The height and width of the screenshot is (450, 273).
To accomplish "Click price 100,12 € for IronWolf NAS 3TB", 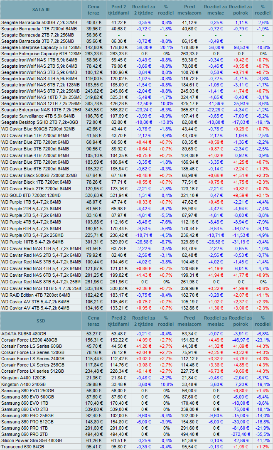I will tap(93, 72).
